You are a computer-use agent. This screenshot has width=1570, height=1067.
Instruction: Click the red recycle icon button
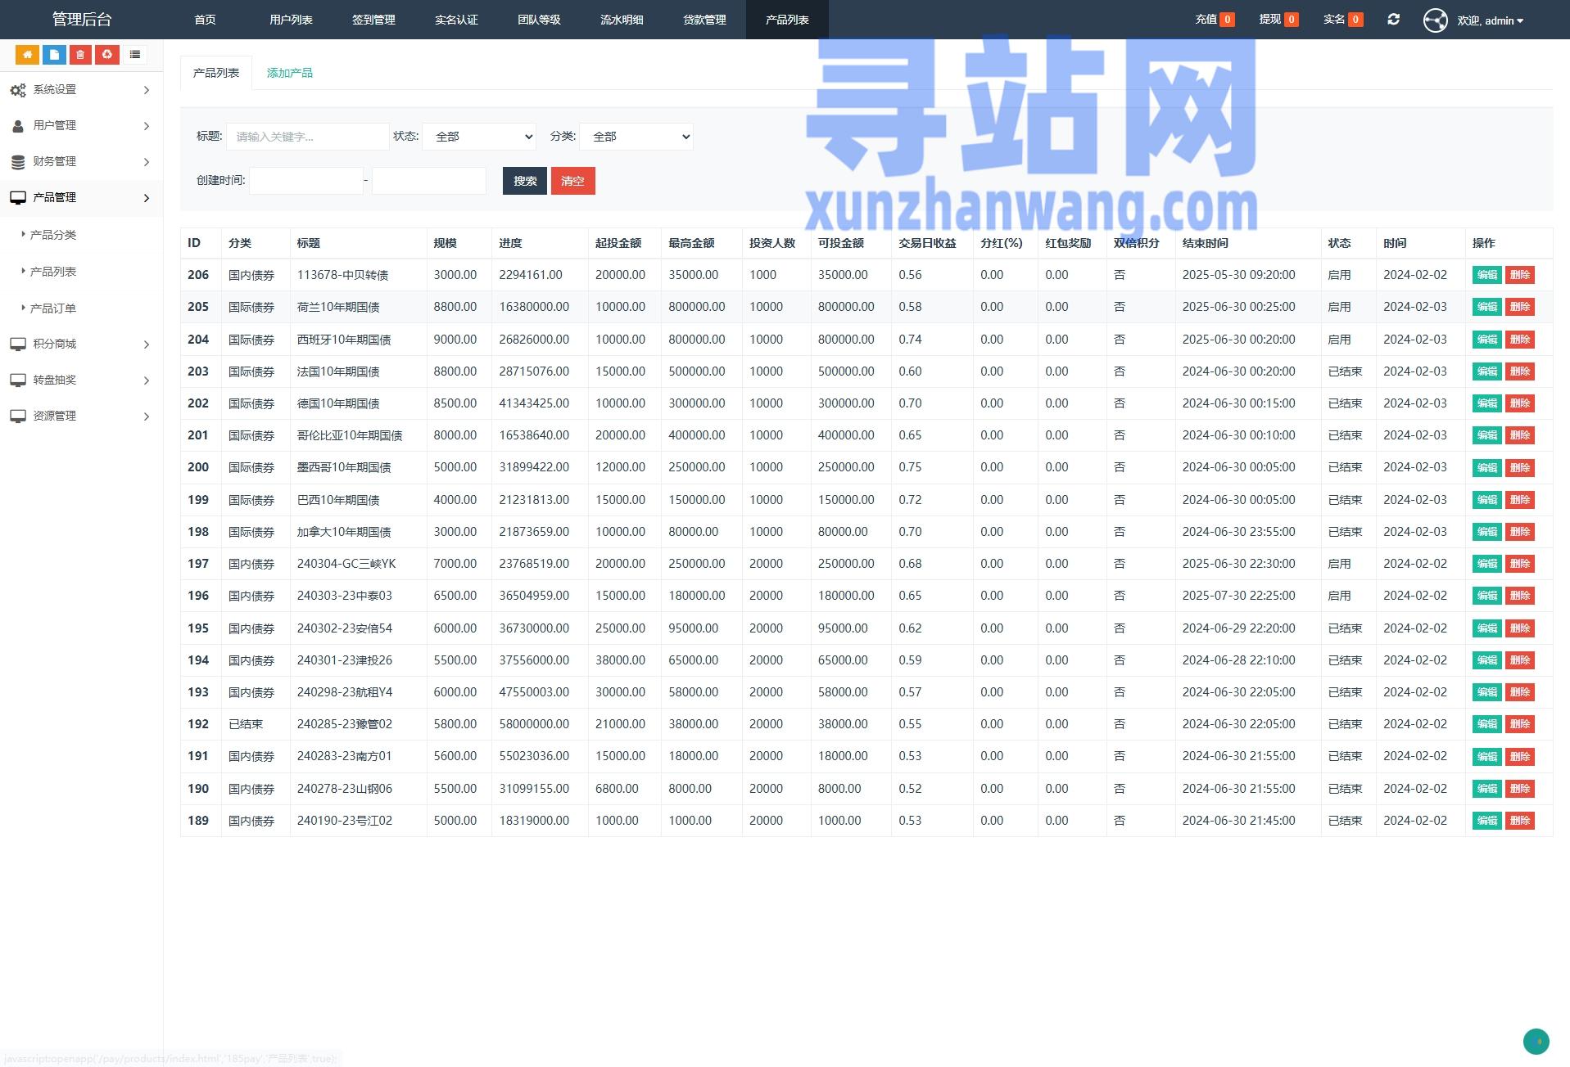pos(107,55)
